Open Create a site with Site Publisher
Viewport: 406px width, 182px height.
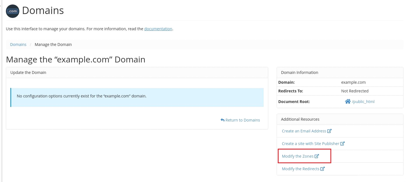click(x=310, y=143)
